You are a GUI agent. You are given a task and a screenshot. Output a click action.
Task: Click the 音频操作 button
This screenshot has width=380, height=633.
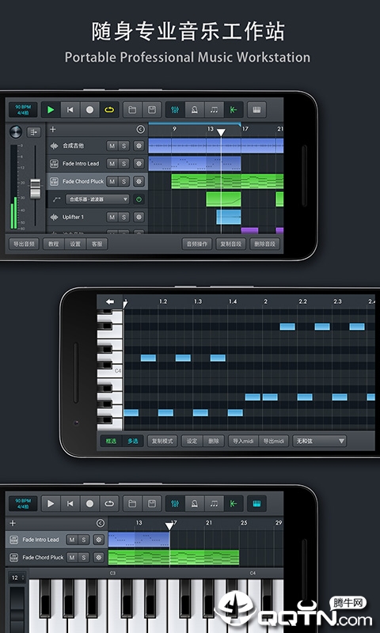pyautogui.click(x=196, y=244)
